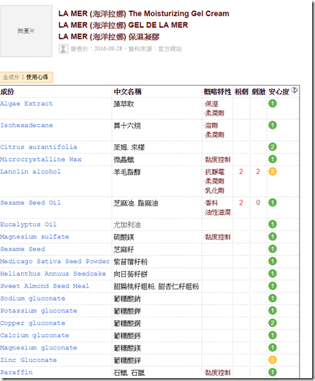315x381 pixels.
Task: Open the Eucalyptus Oil ingredient link
Action: tap(29, 225)
